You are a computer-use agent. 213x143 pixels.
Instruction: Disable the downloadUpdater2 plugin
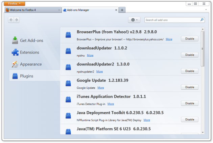pyautogui.click(x=190, y=71)
